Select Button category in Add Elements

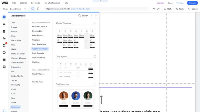pyautogui.click(x=14, y=31)
